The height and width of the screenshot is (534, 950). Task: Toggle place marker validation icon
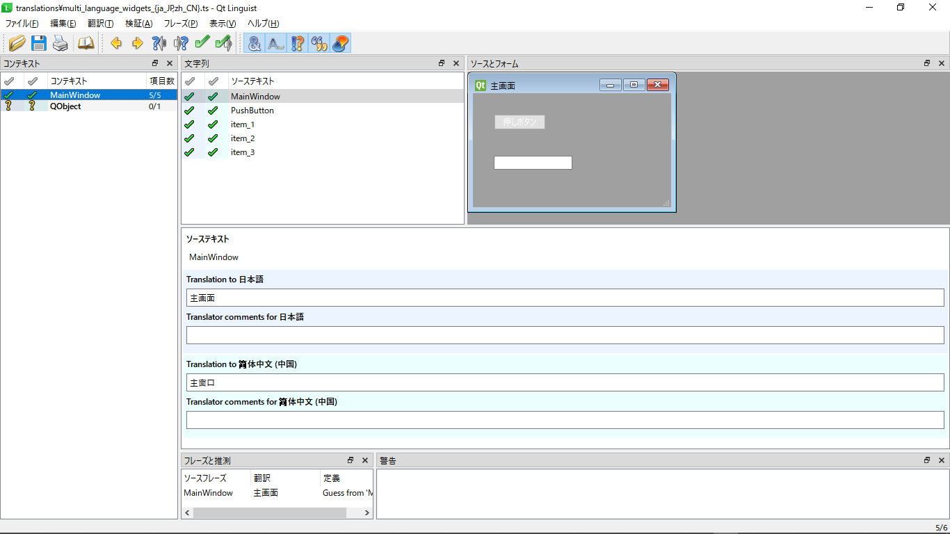341,43
